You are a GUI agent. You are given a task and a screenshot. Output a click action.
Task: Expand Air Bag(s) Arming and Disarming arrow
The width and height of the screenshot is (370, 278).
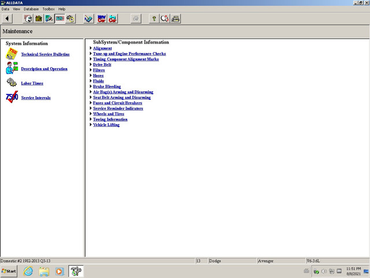tap(91, 92)
